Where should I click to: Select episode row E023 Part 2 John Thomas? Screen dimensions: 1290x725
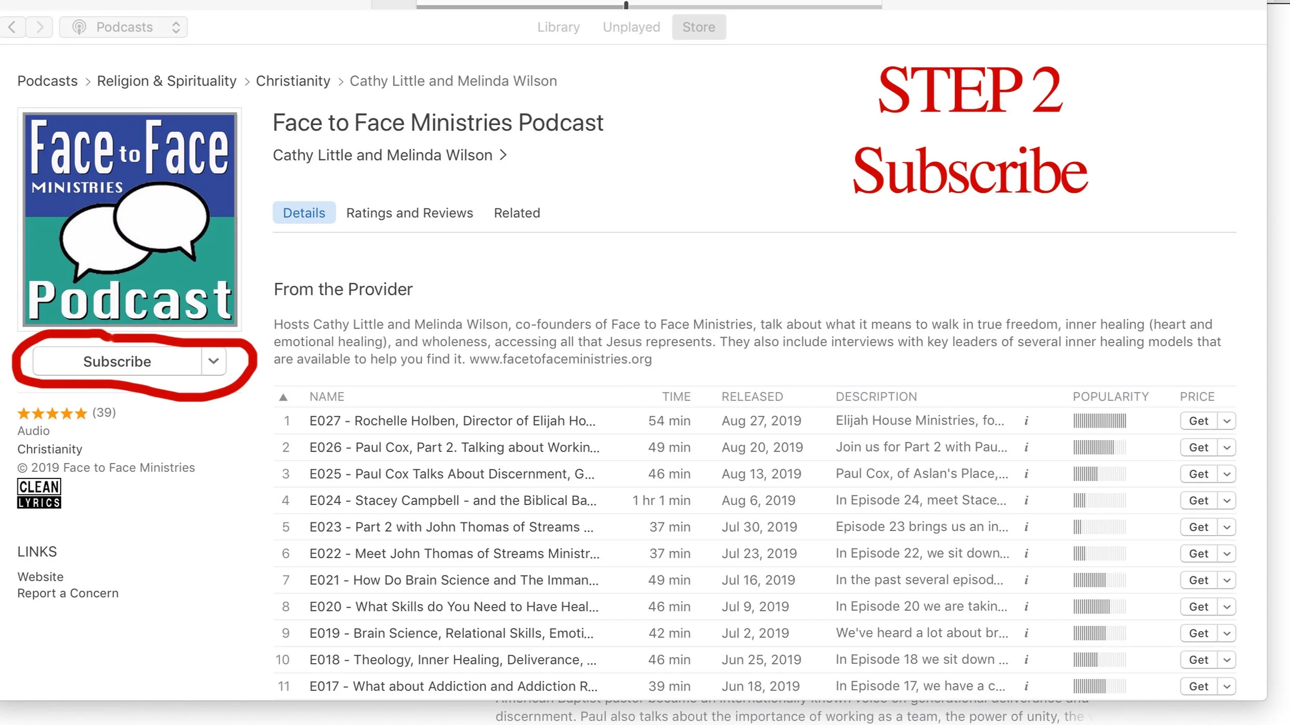pyautogui.click(x=755, y=527)
